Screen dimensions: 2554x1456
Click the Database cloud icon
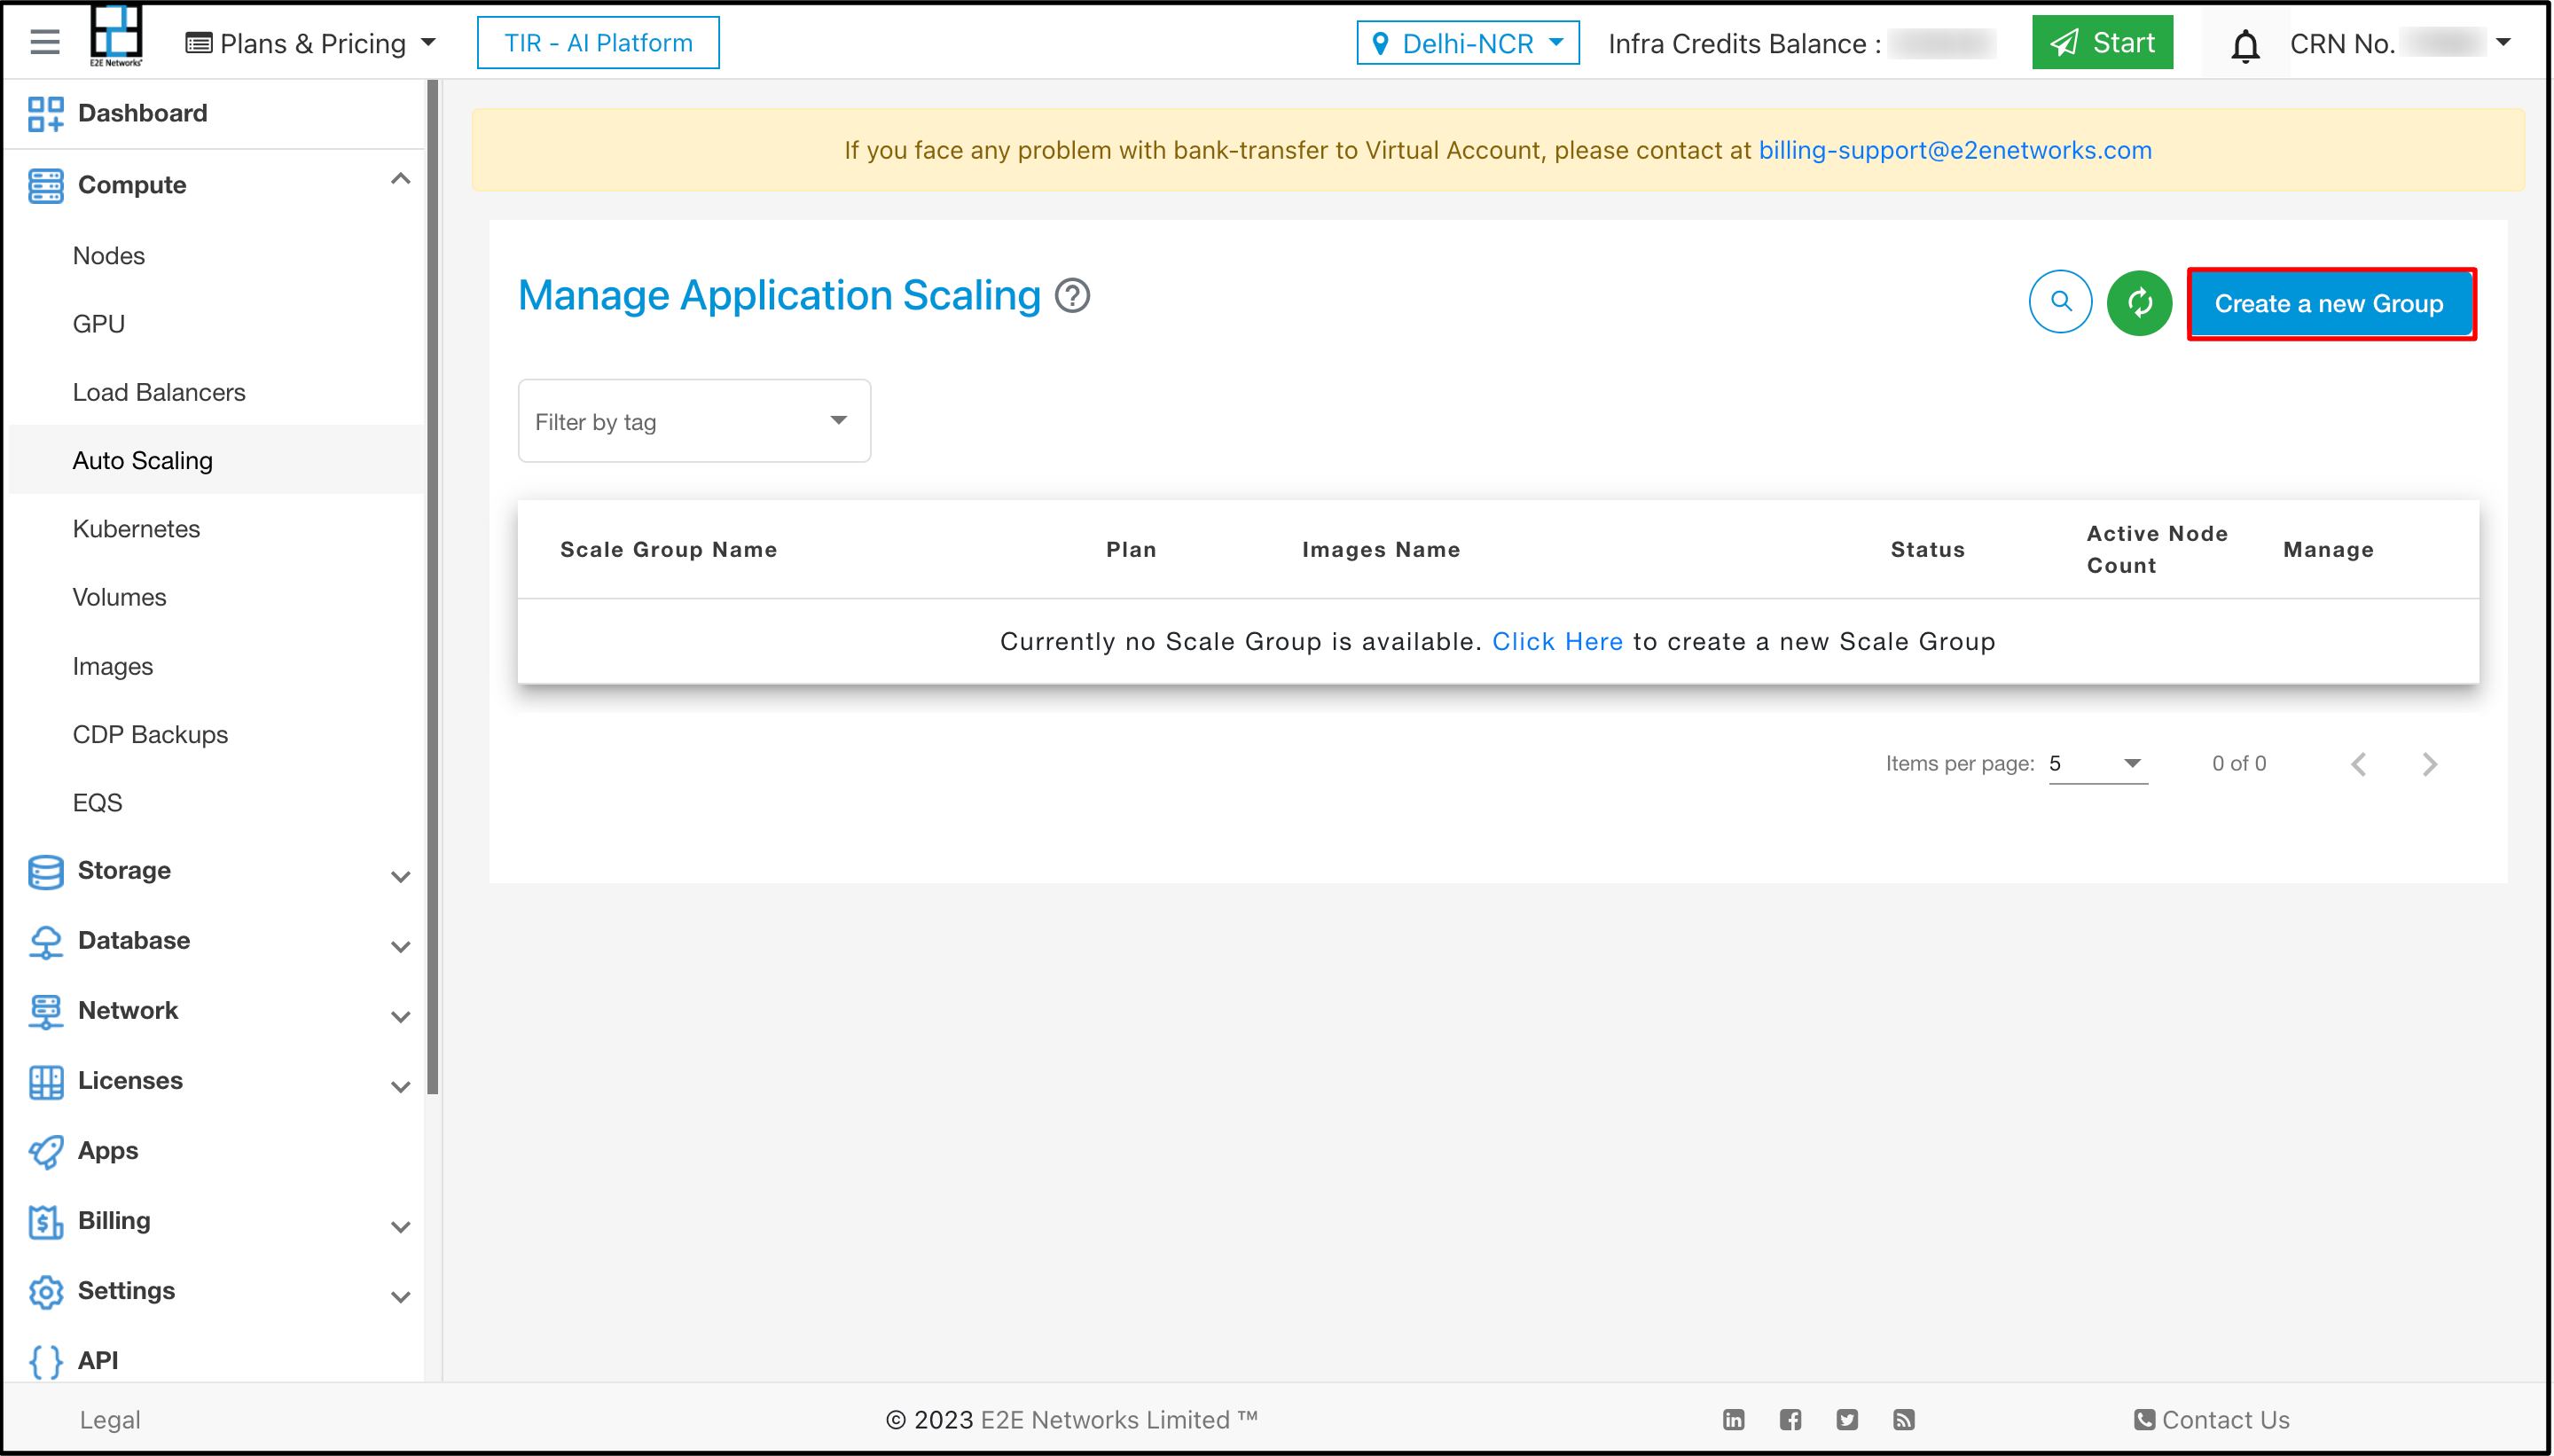(46, 942)
